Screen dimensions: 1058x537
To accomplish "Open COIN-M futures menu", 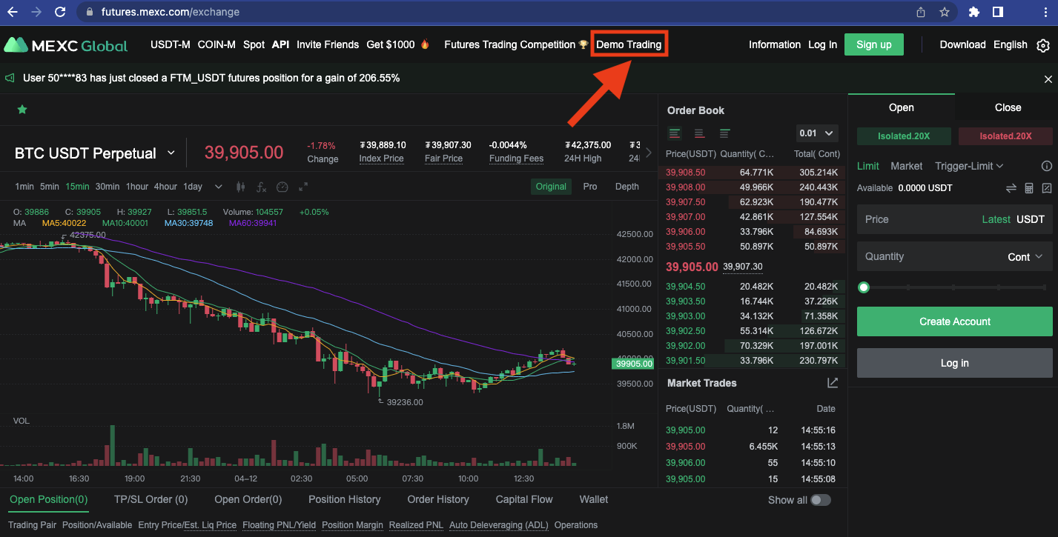I will 216,44.
